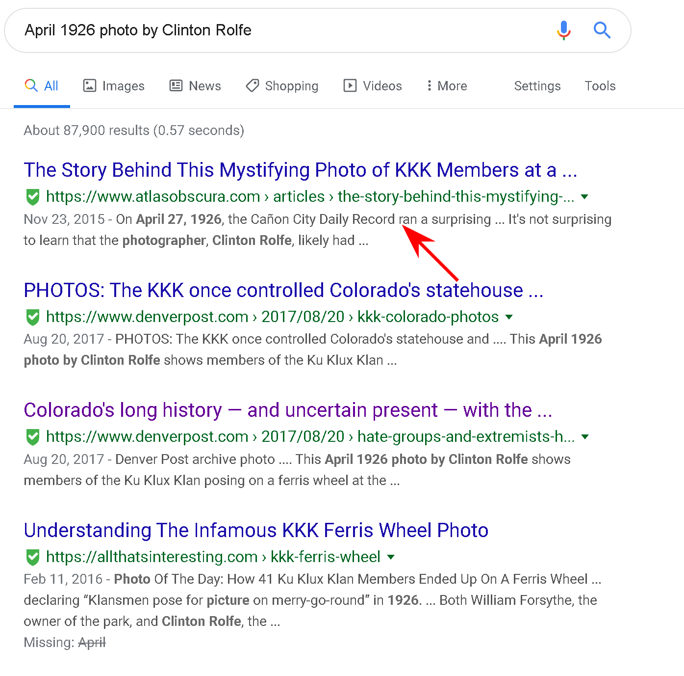Click shield icon next to kkk-colorado-photos URL
The image size is (684, 676).
33,317
